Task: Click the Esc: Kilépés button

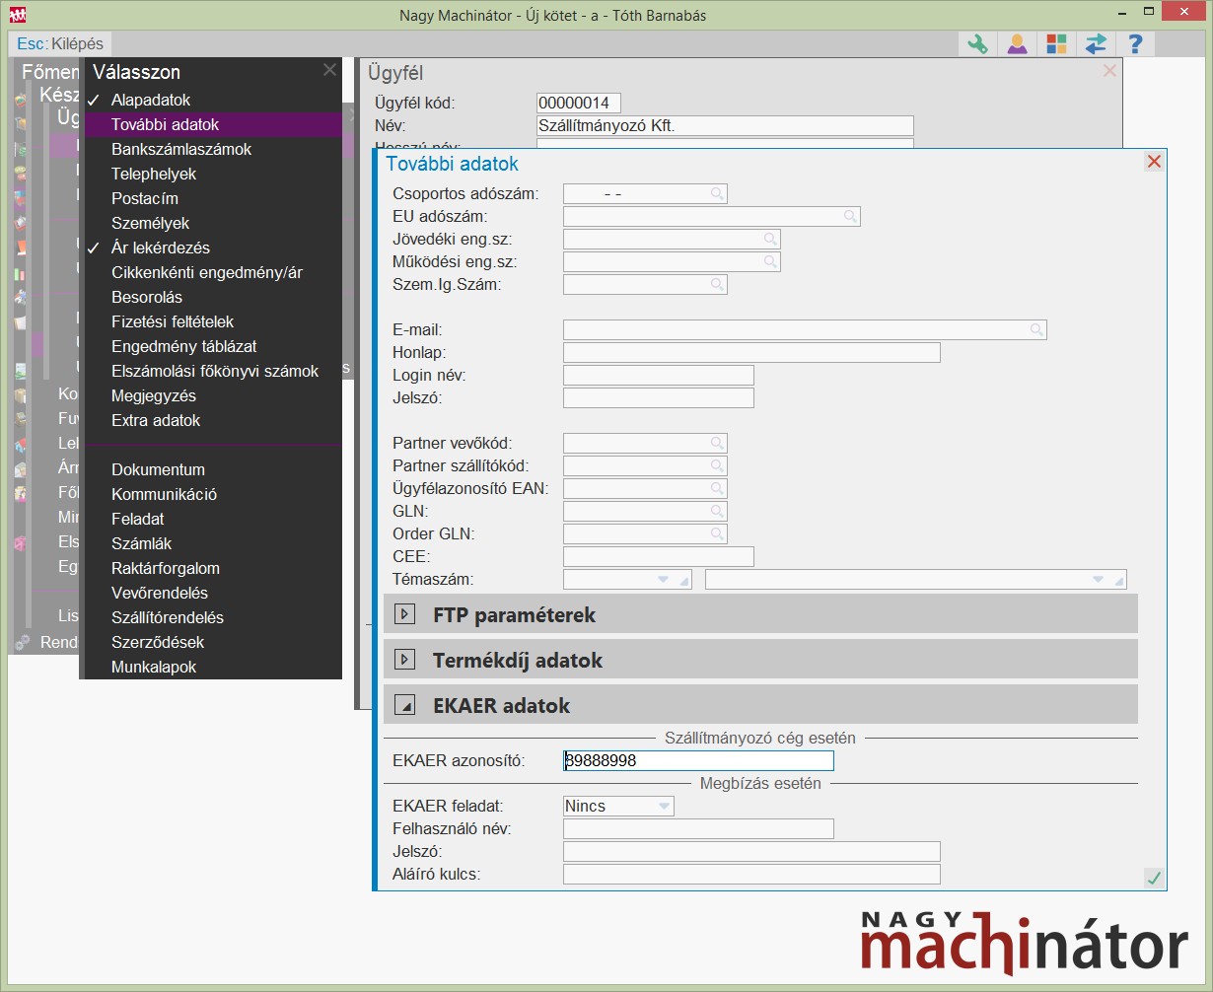Action: coord(60,44)
